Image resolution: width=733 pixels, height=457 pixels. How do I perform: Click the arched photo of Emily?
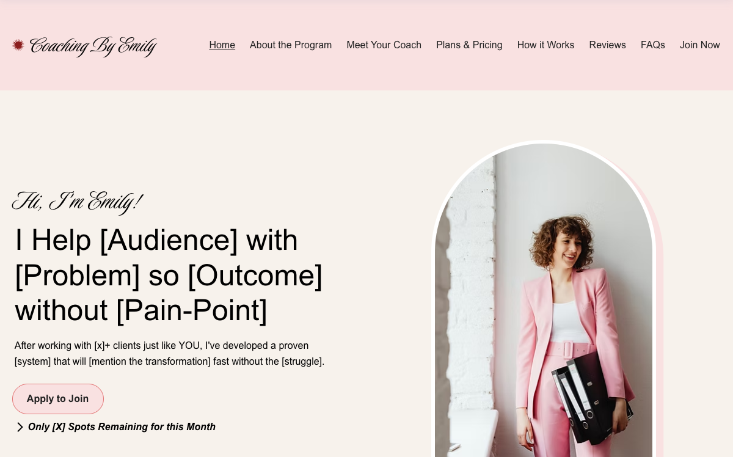tap(544, 299)
